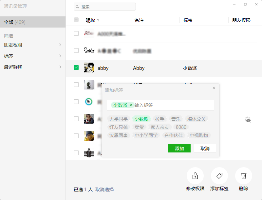The height and width of the screenshot is (200, 262).
Task: Select the 汉恩同事 tag
Action: 119,135
